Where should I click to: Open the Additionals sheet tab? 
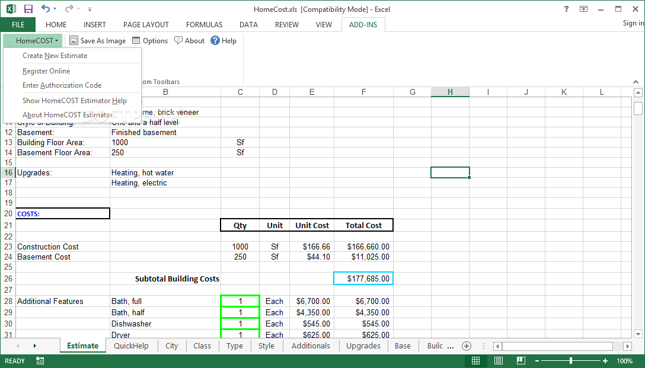311,346
